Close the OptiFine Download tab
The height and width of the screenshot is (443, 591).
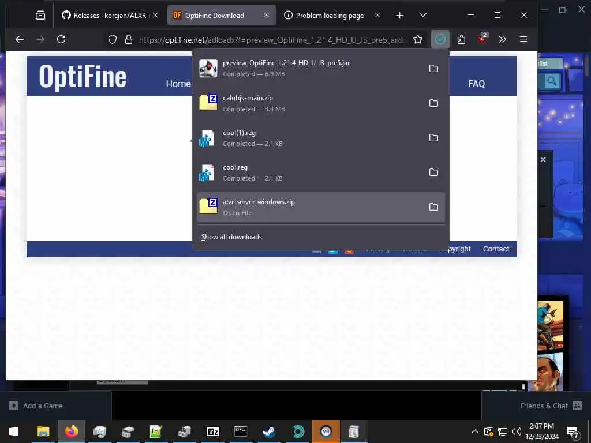267,15
